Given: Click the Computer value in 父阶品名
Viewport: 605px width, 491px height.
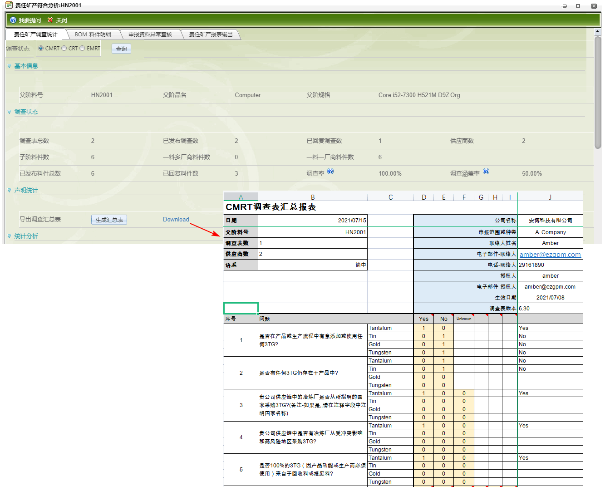Looking at the screenshot, I should click(248, 95).
